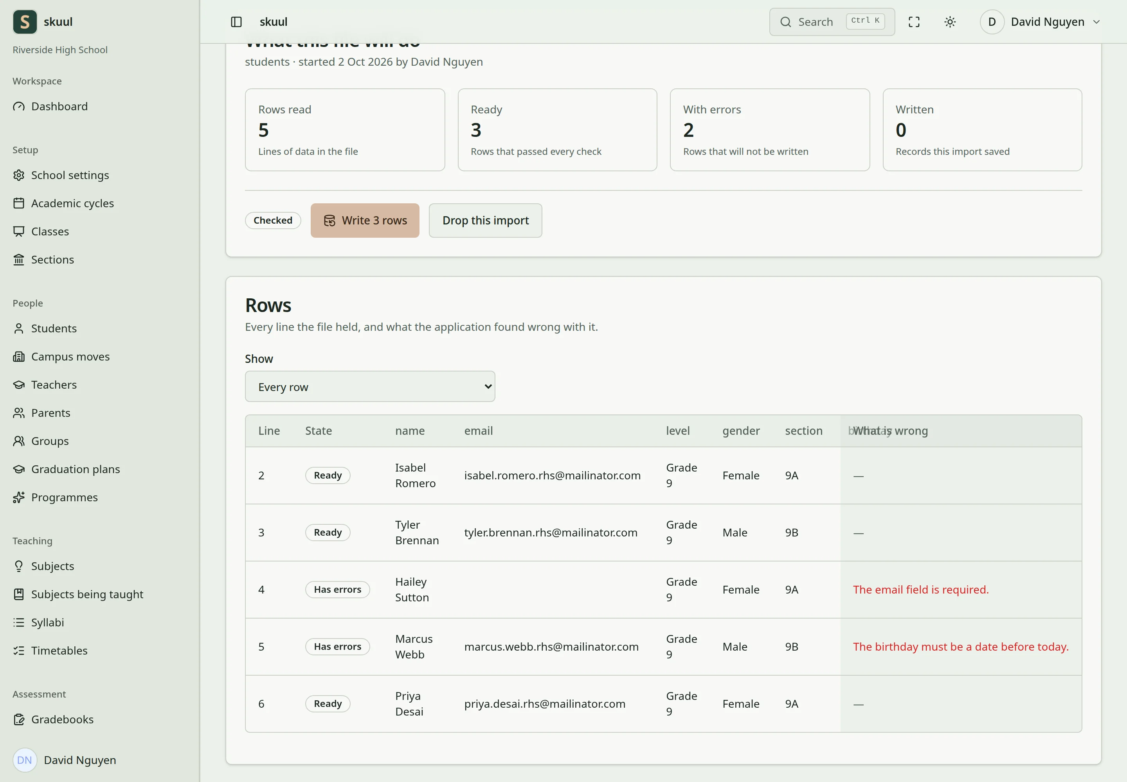Expand the Show rows filter dropdown
Screen dimensions: 1127x782
pyautogui.click(x=370, y=387)
